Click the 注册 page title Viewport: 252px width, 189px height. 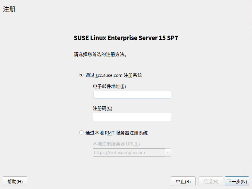[x=9, y=9]
